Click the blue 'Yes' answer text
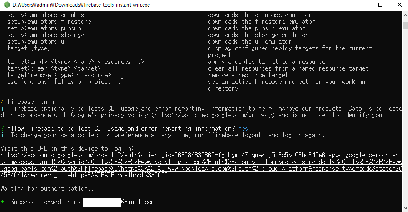 click(x=243, y=128)
